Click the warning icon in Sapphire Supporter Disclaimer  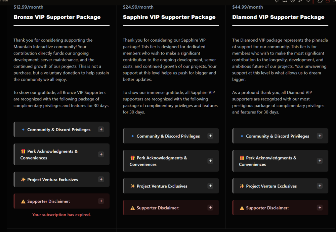point(132,208)
